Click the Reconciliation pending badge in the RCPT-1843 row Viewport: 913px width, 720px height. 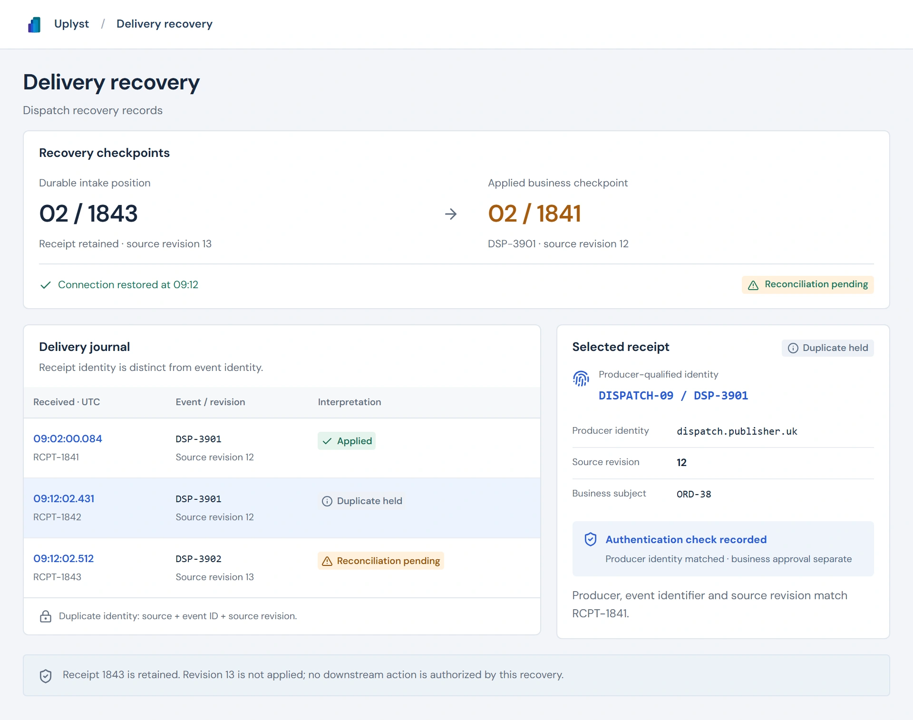tap(380, 561)
